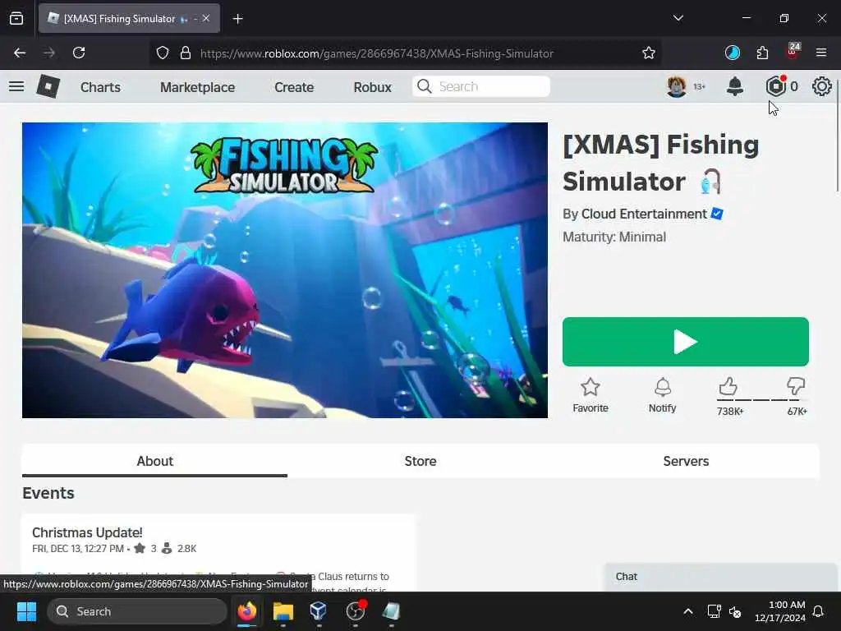Open Firefox from the taskbar
The image size is (841, 631).
coord(247,611)
